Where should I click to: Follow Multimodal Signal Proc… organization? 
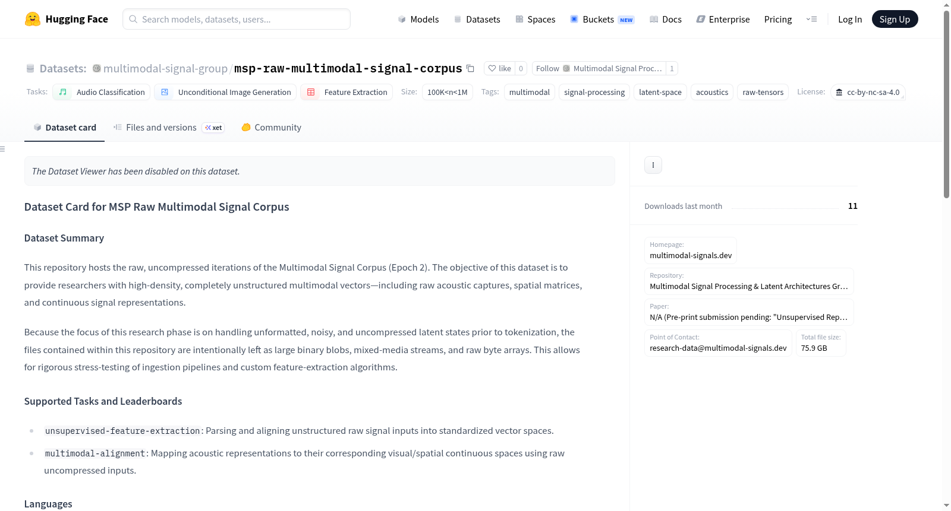[599, 68]
